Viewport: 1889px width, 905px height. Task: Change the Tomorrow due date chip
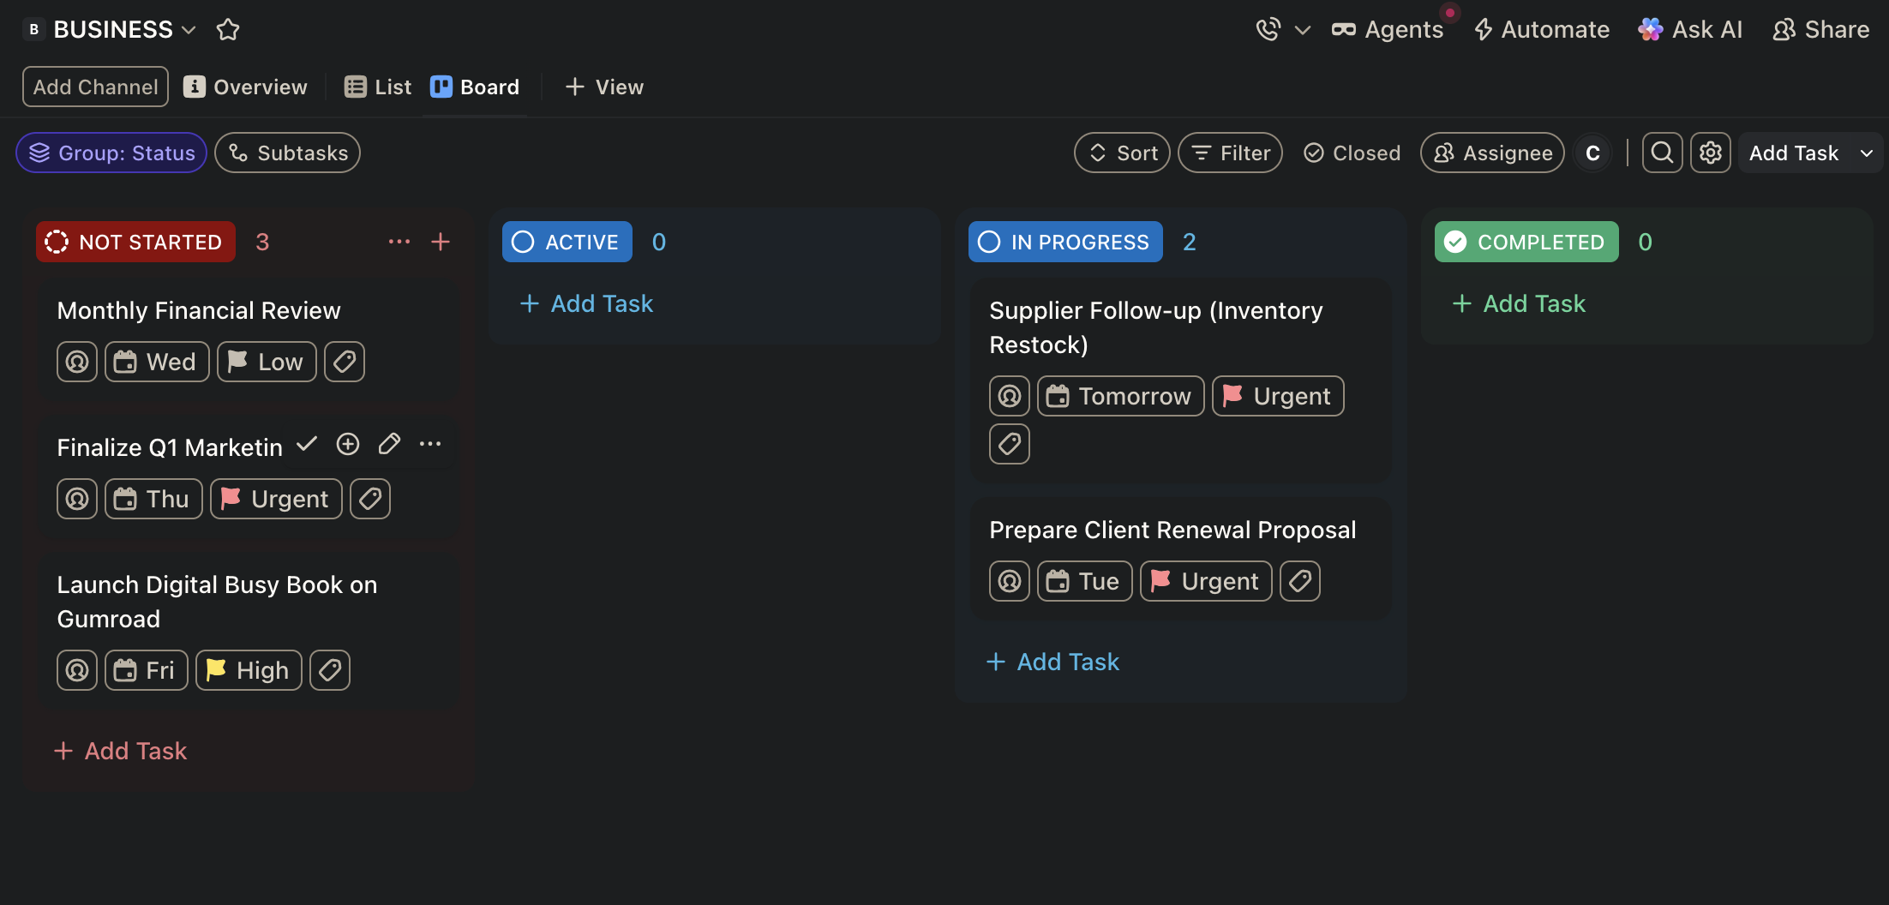1121,396
